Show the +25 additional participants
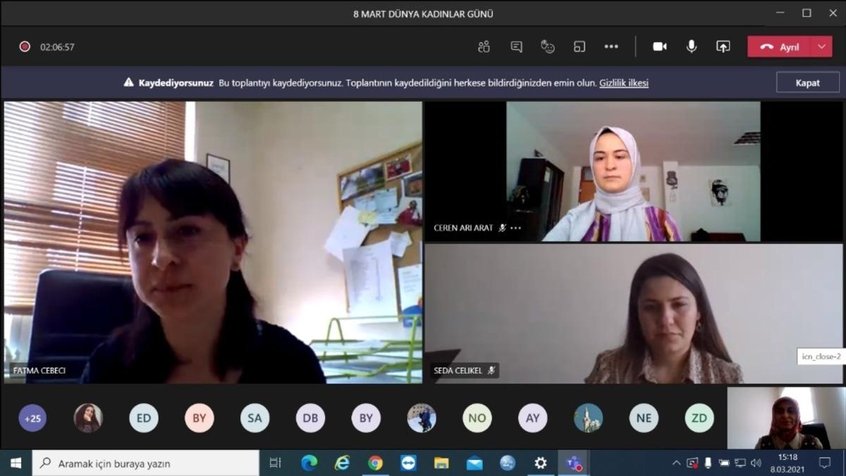Image resolution: width=846 pixels, height=476 pixels. (32, 418)
